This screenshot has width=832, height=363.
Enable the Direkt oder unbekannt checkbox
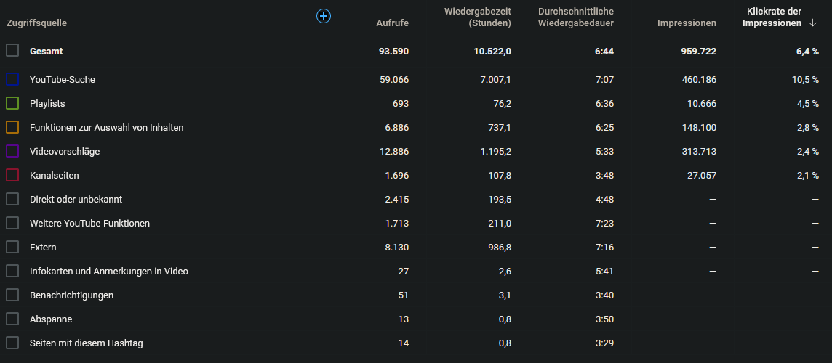tap(12, 199)
